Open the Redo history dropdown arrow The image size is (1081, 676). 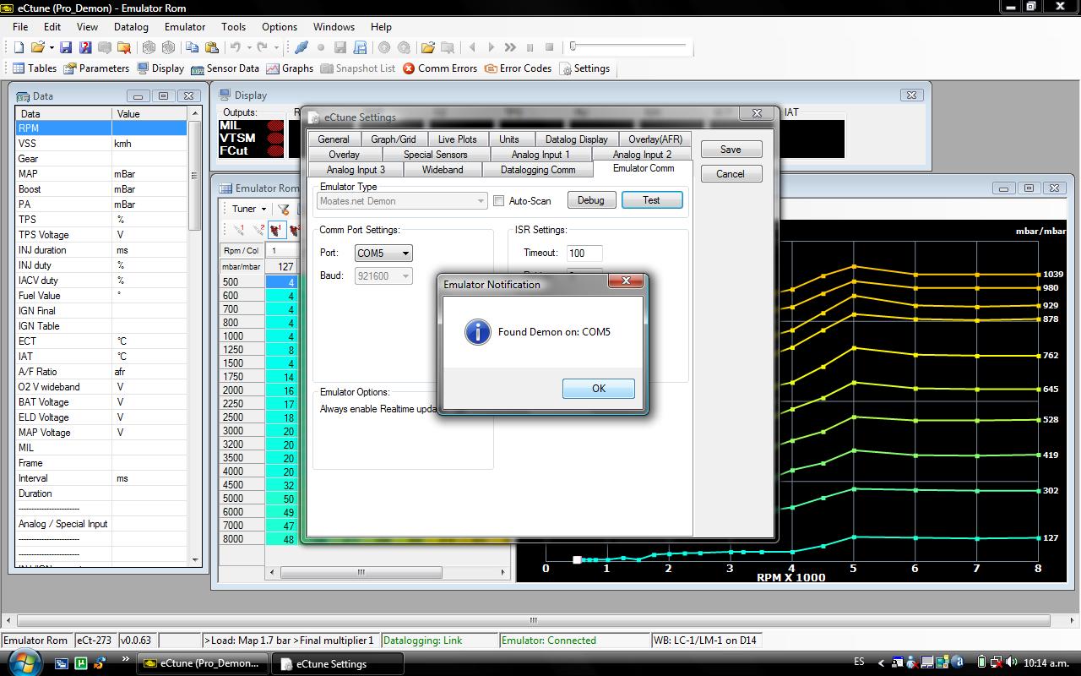[275, 47]
